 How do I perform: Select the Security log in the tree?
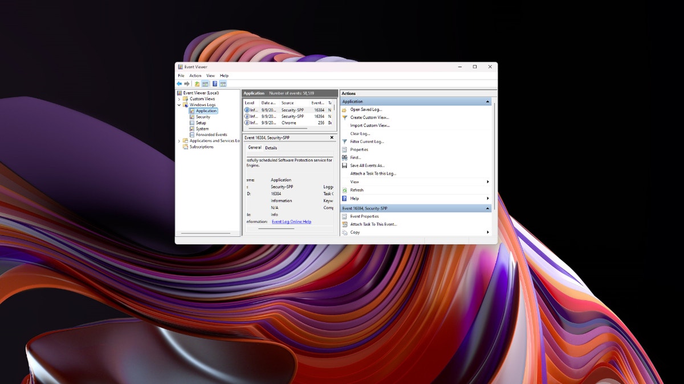(203, 117)
